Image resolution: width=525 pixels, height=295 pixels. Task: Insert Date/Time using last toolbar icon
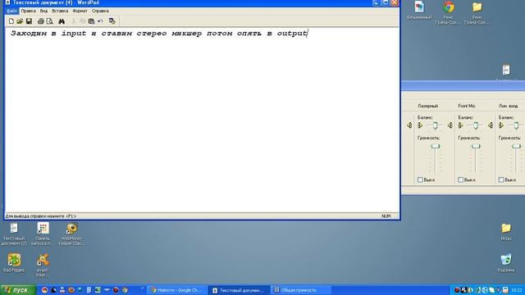(112, 21)
